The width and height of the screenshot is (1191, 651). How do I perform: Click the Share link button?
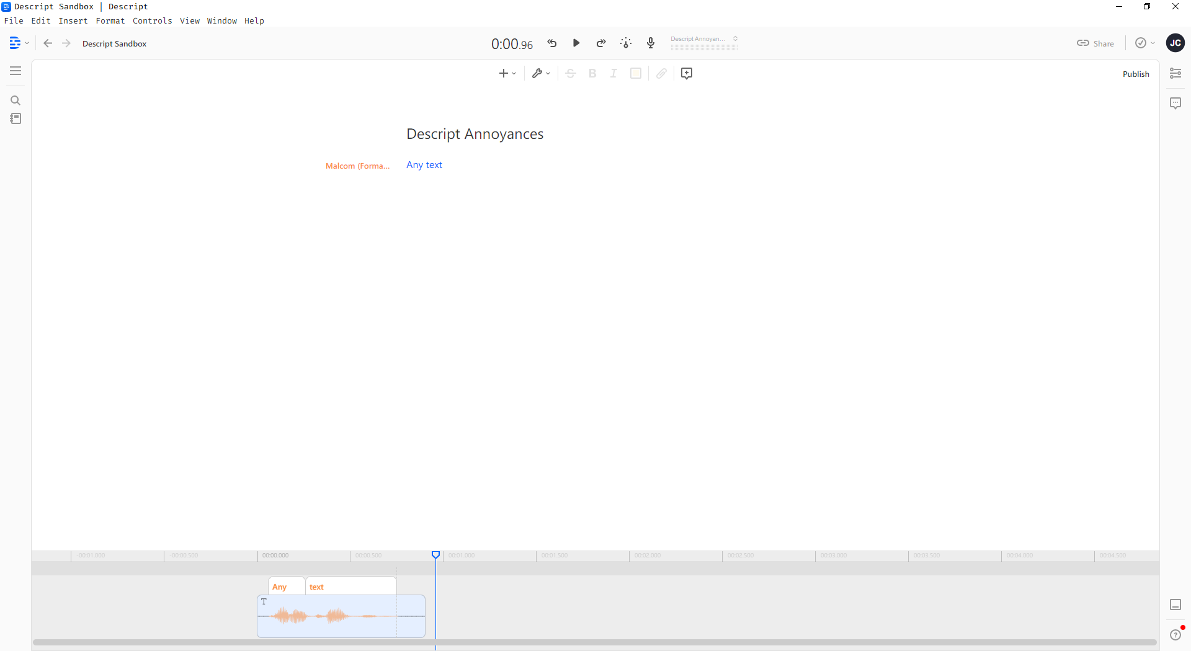[x=1095, y=43]
